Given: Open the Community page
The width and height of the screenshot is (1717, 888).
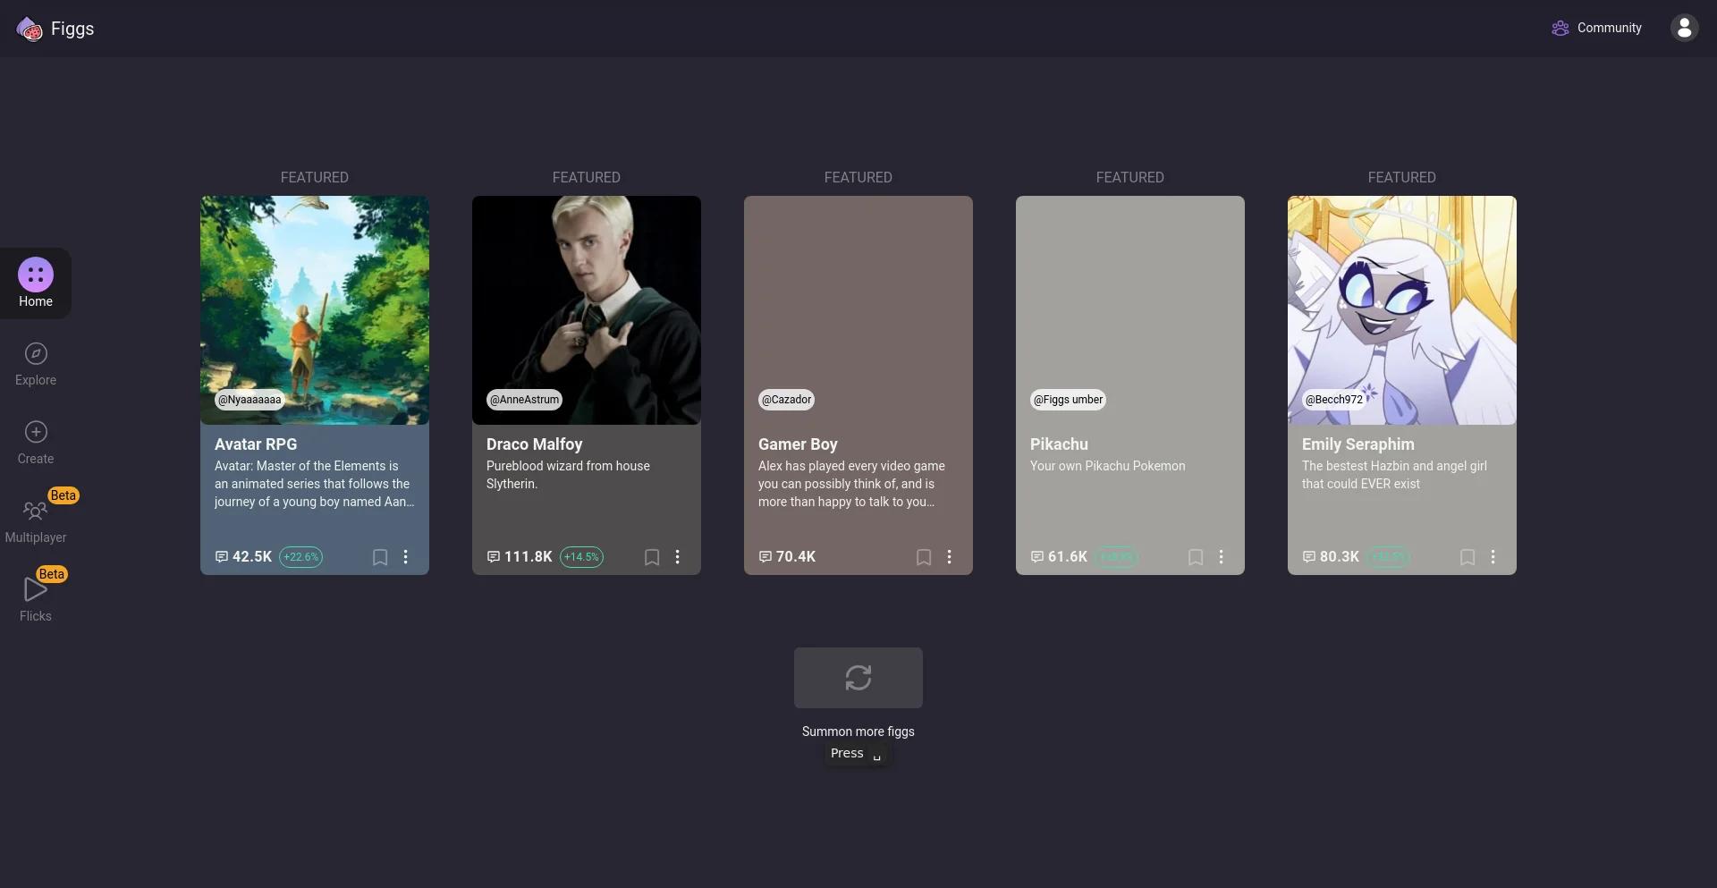Looking at the screenshot, I should pos(1597,28).
